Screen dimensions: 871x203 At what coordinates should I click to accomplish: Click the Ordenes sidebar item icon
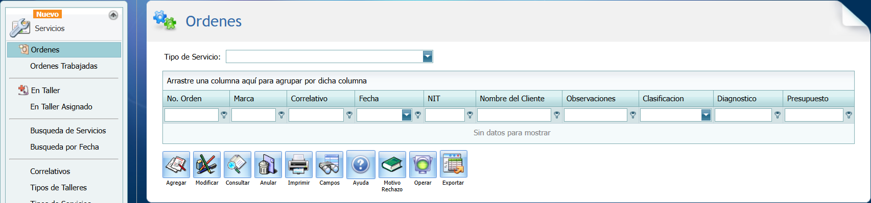(x=23, y=49)
